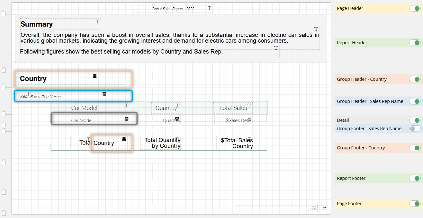Screen dimensions: 423x218
Task: Click database icon on Country footer field
Action: pos(124,139)
